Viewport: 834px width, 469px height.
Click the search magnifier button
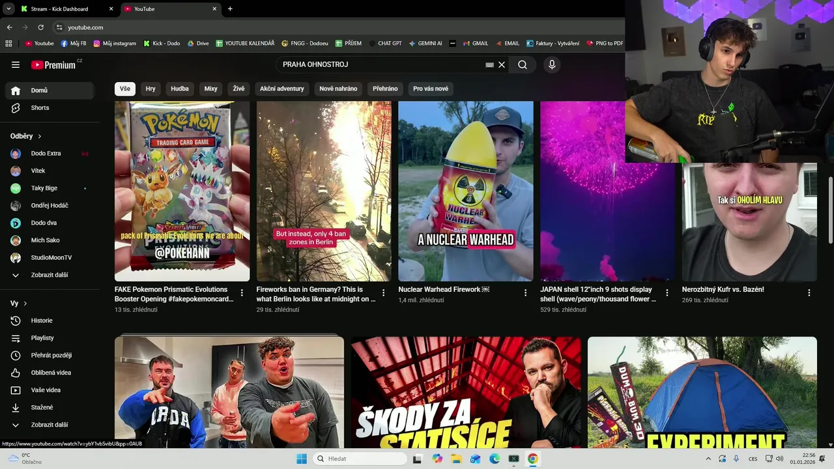coord(523,64)
